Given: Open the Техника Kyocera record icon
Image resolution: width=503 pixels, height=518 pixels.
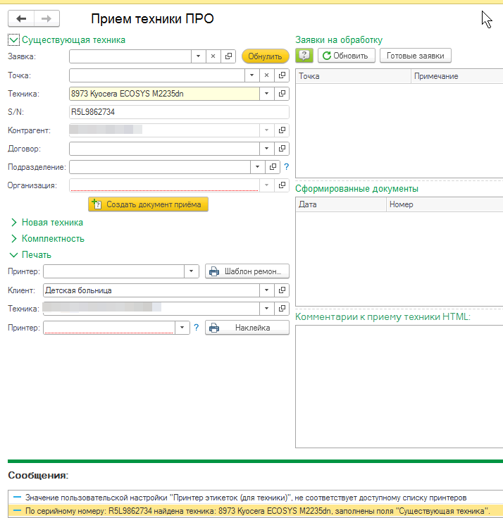Looking at the screenshot, I should click(x=282, y=93).
